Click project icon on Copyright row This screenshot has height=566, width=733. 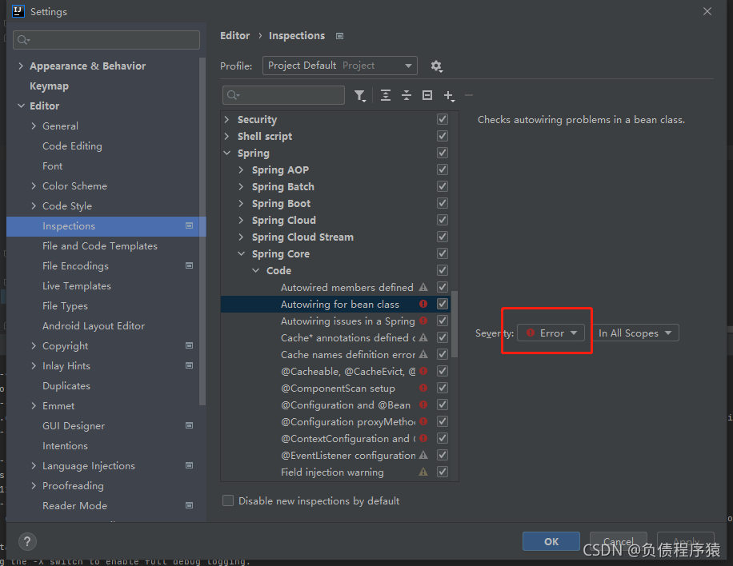tap(190, 345)
